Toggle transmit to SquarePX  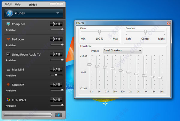pyautogui.click(x=56, y=85)
